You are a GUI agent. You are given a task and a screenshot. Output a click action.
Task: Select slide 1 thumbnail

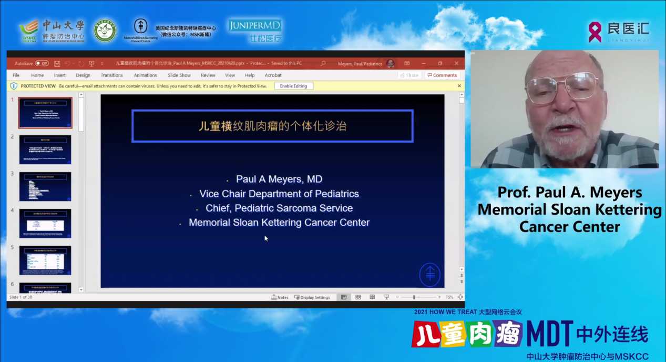[x=45, y=113]
